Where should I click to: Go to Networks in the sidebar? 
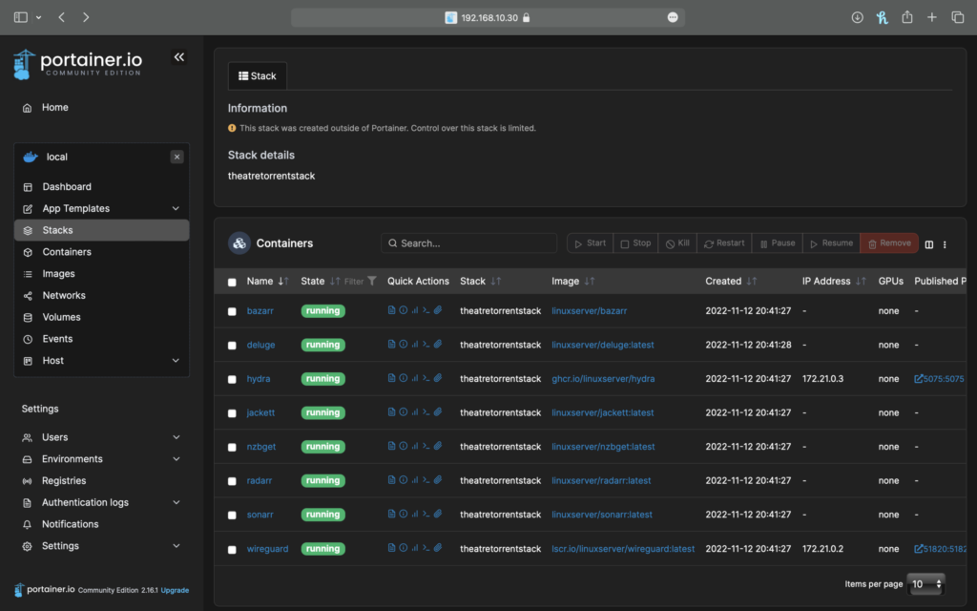click(x=101, y=296)
